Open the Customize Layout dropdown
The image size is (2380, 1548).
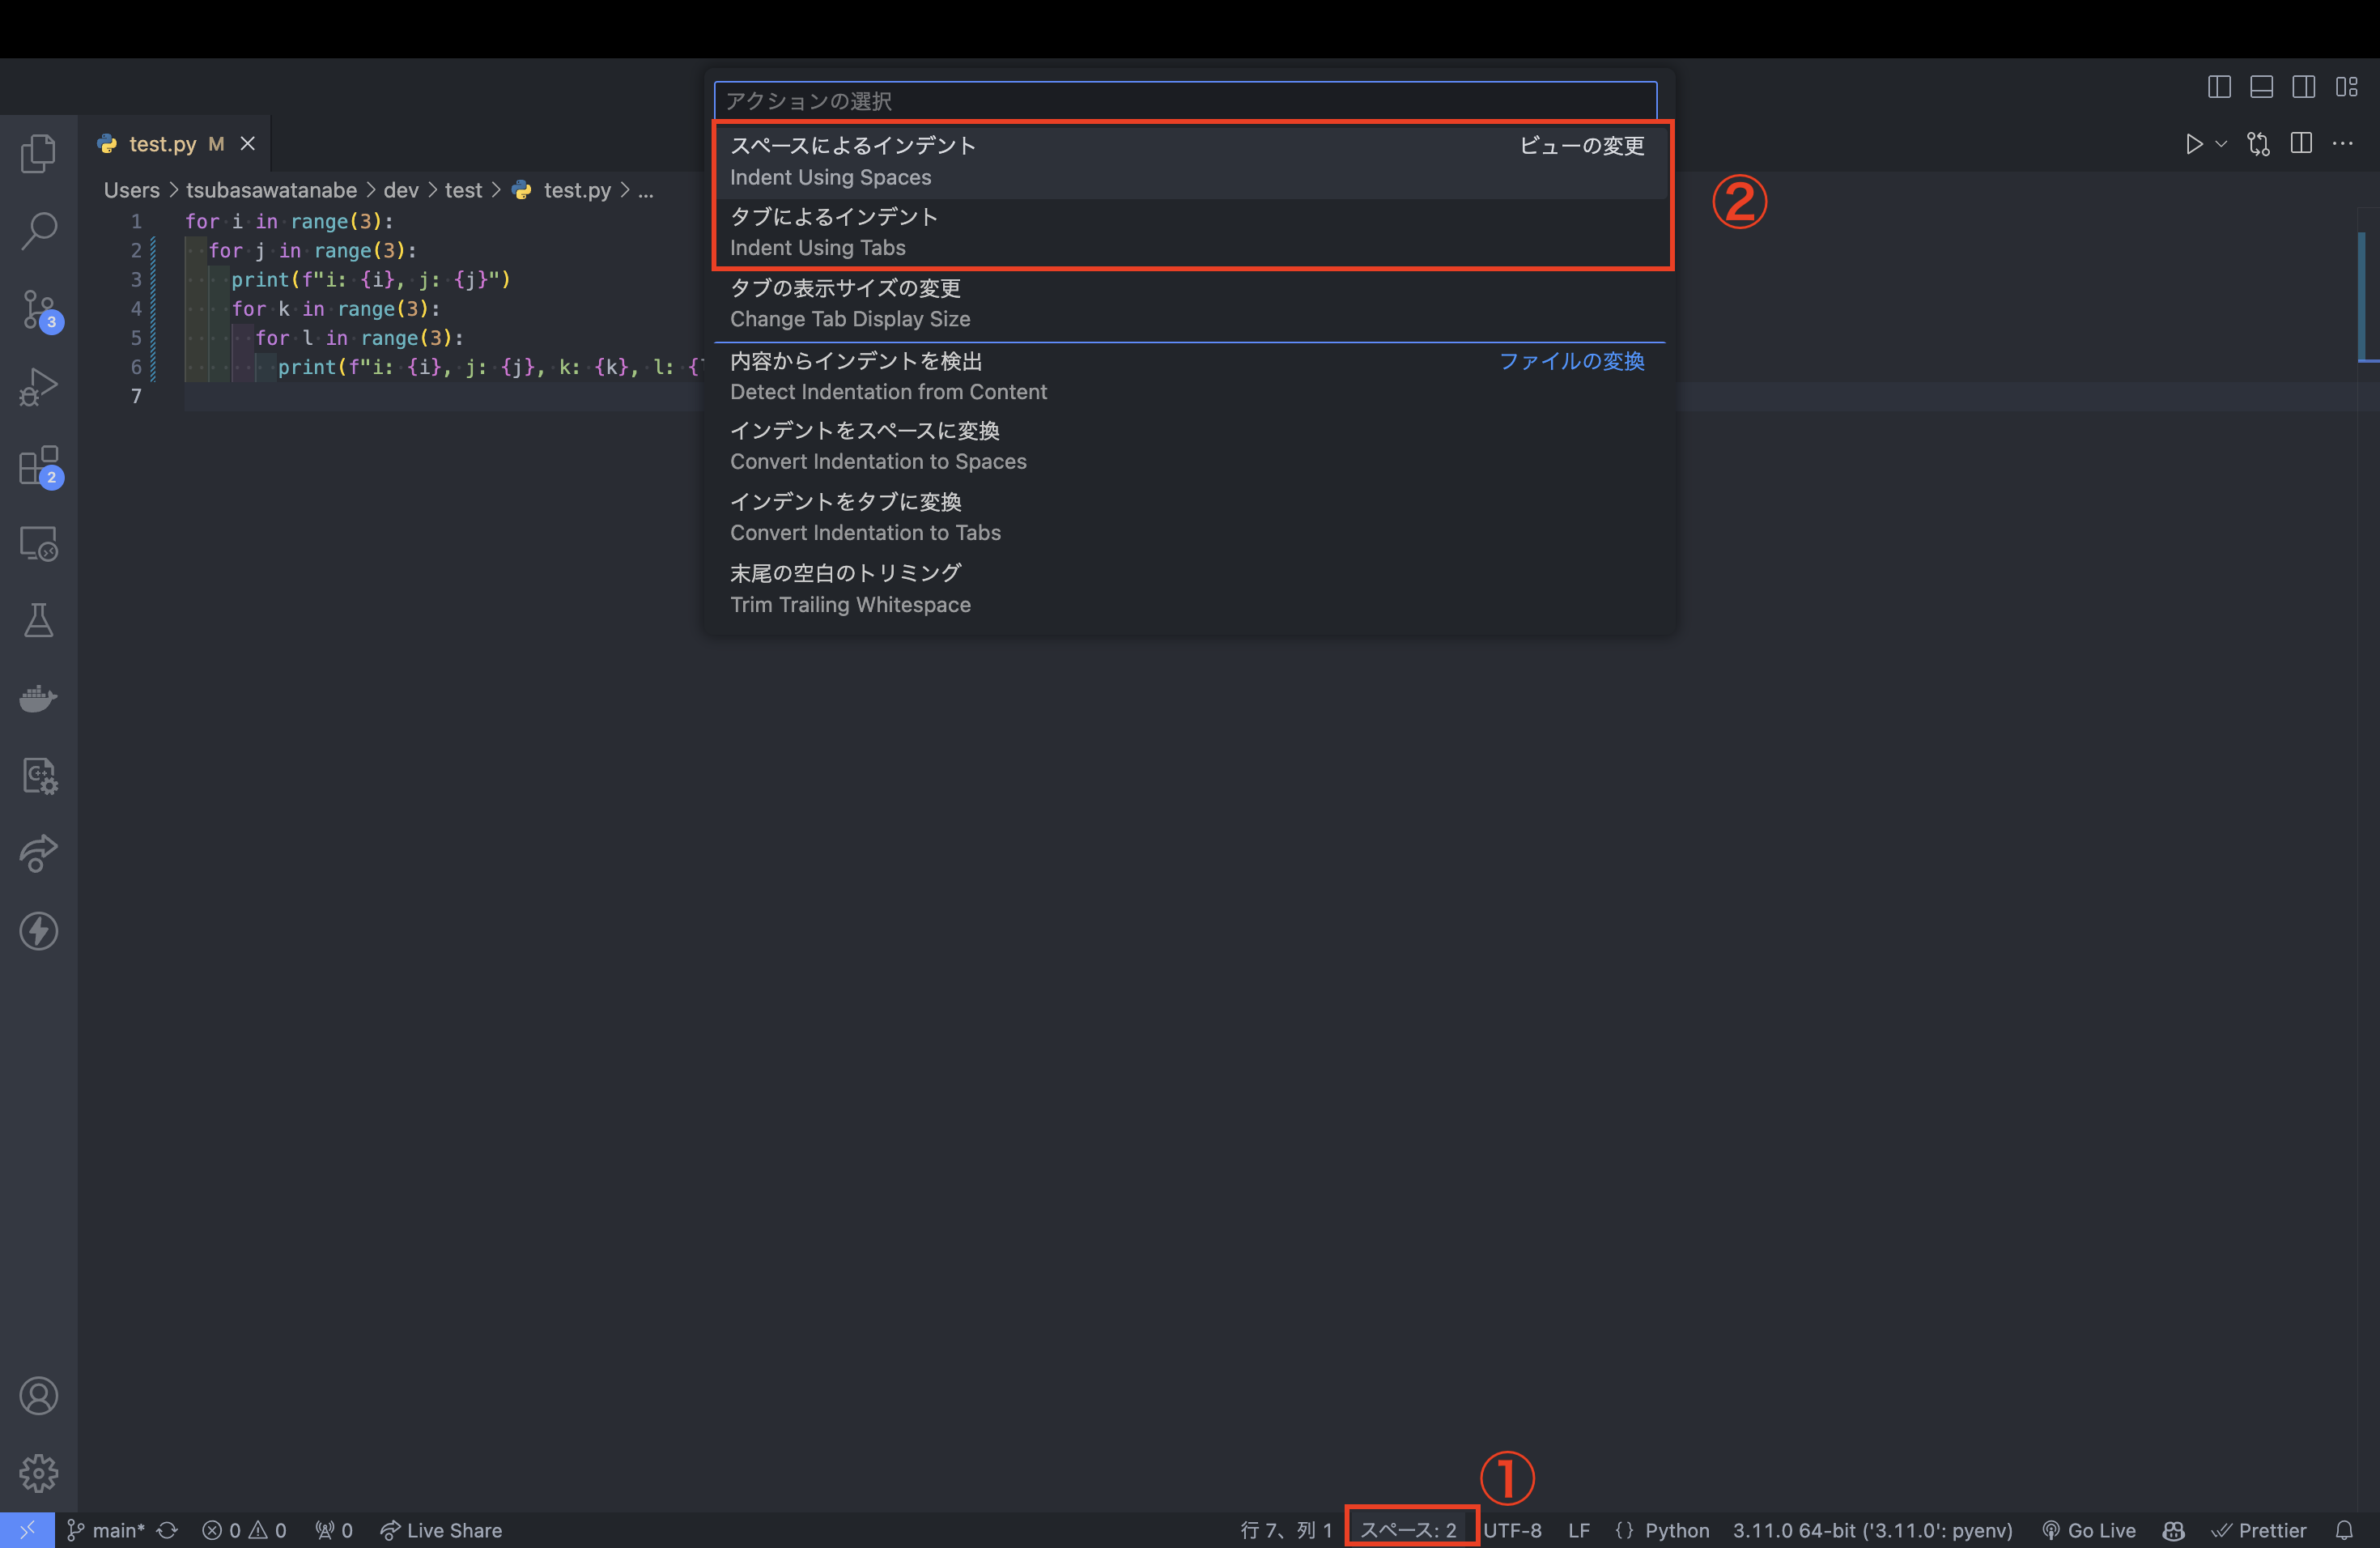pyautogui.click(x=2347, y=87)
